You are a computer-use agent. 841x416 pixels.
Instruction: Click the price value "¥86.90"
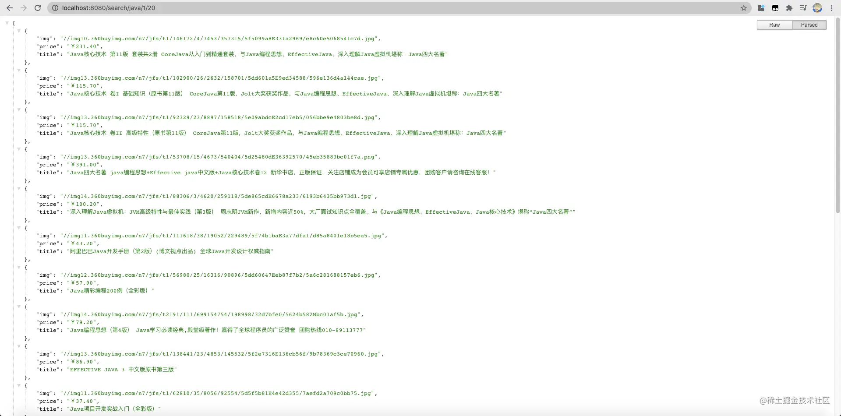(x=82, y=362)
